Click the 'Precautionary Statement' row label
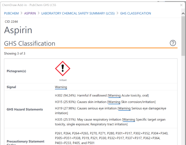186x145 pixels. pos(25,141)
